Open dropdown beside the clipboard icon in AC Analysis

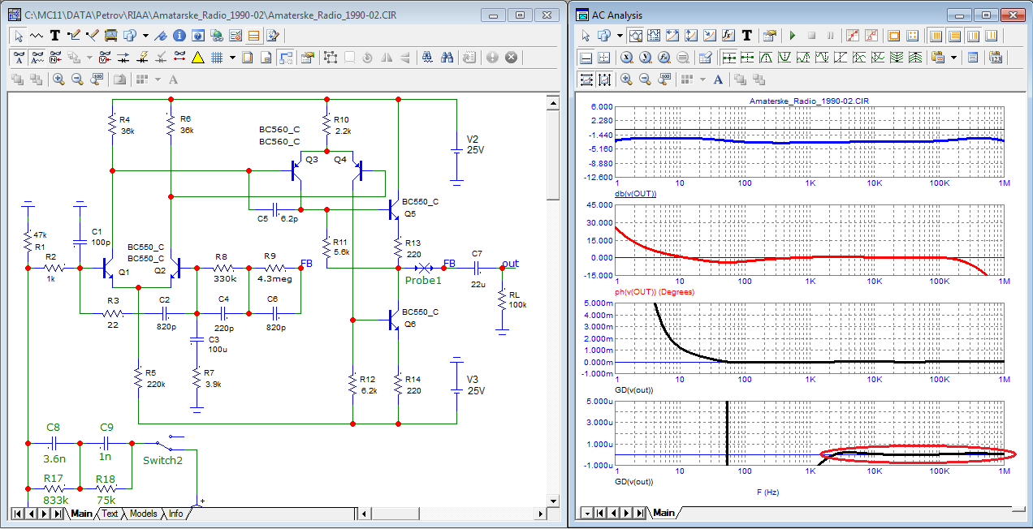tap(953, 58)
